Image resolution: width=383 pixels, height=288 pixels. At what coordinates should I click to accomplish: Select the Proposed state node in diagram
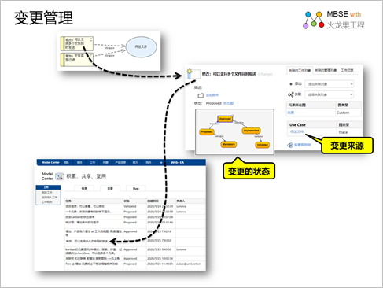207,132
